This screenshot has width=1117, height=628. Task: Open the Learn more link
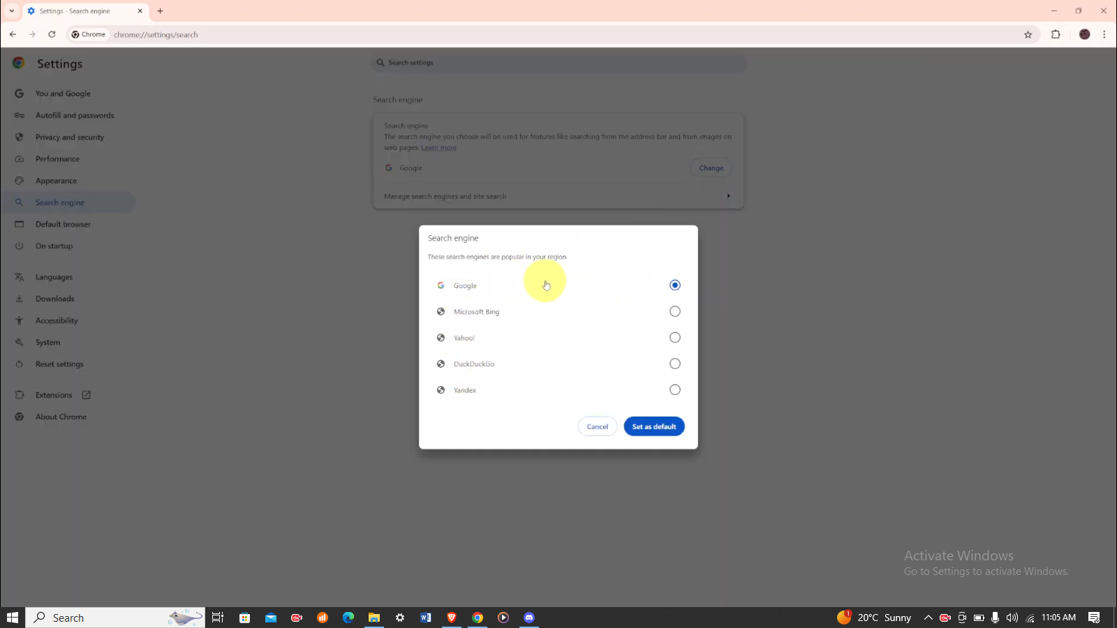click(x=438, y=147)
